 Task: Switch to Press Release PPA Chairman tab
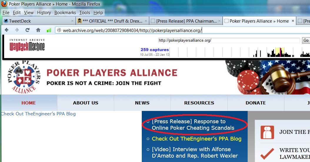click(186, 21)
